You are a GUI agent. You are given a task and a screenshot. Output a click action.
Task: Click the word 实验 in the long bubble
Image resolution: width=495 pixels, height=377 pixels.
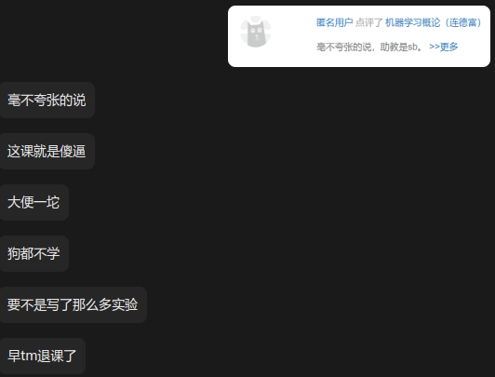click(125, 304)
